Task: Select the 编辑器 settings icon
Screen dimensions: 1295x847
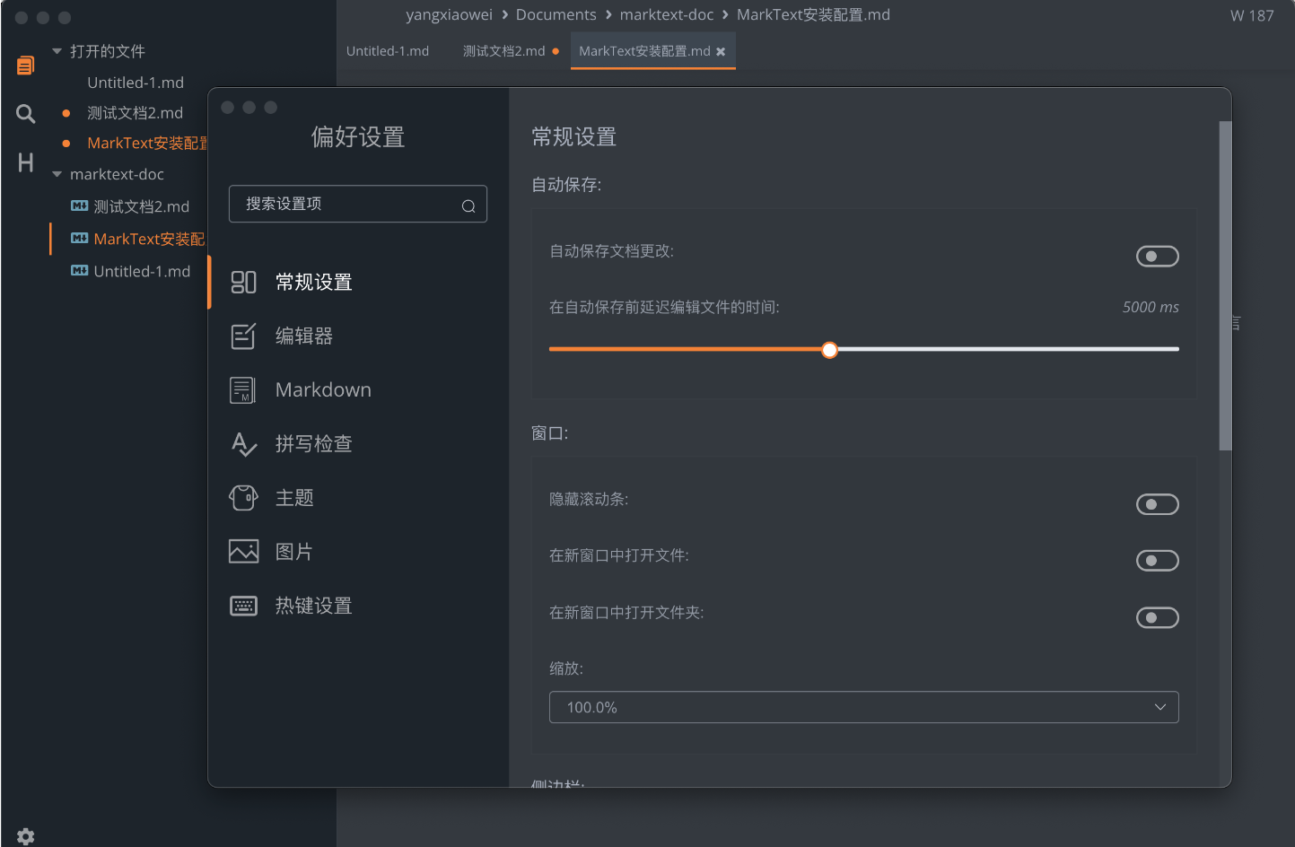Action: coord(242,336)
